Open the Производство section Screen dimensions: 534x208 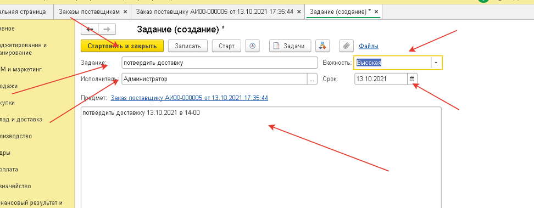tap(16, 136)
